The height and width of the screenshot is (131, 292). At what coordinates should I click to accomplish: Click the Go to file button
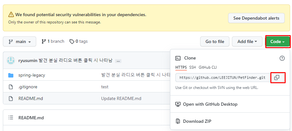click(x=215, y=41)
